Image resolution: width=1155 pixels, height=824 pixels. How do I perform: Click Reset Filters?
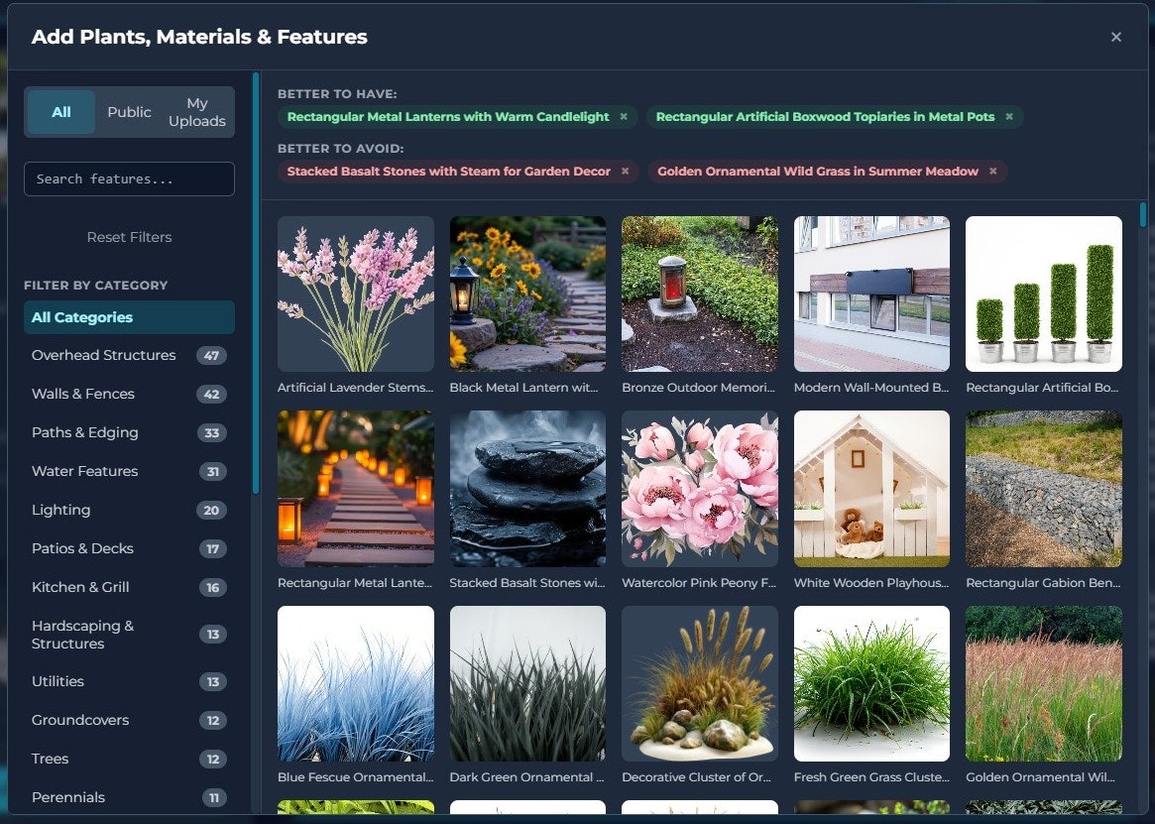click(129, 237)
